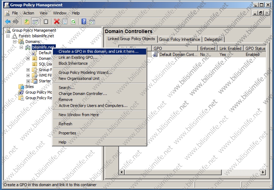Open the File menu
Viewport: 274px width, 190px height.
(15, 13)
